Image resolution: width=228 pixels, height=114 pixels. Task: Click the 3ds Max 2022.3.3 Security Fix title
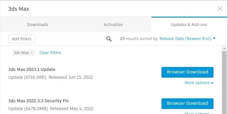[x=38, y=101]
